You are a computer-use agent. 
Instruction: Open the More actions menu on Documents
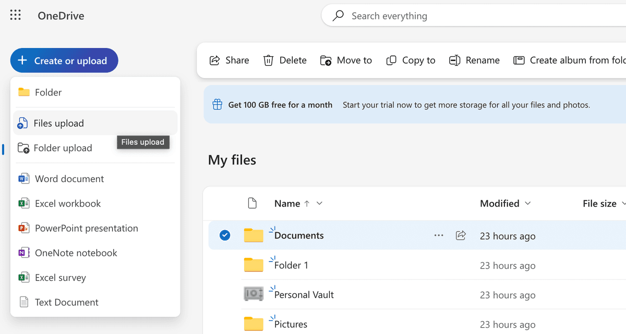(x=439, y=235)
